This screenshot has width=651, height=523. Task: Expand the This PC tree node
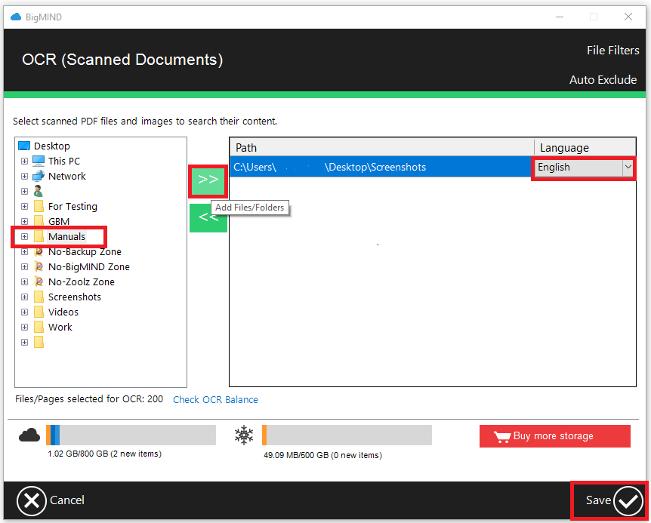pos(23,161)
